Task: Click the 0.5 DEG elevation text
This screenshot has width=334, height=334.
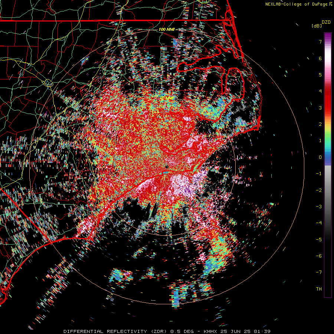Action: 182,331
